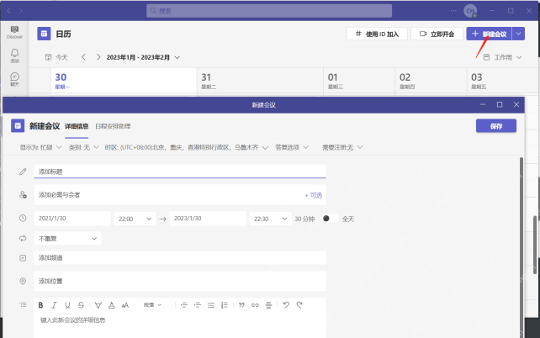Open the font color tool

[112, 305]
